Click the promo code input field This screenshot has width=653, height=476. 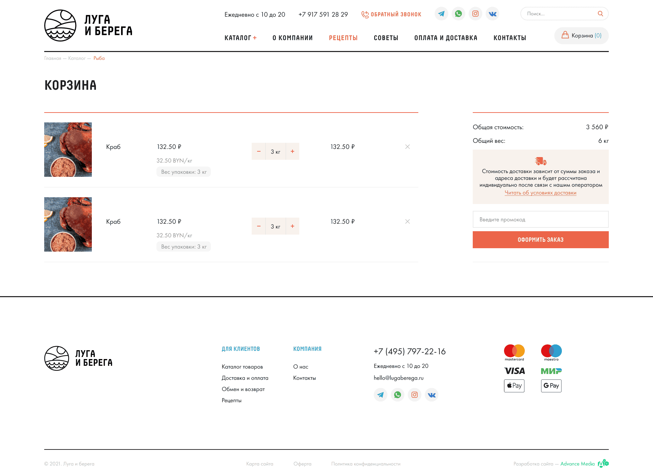(x=540, y=219)
